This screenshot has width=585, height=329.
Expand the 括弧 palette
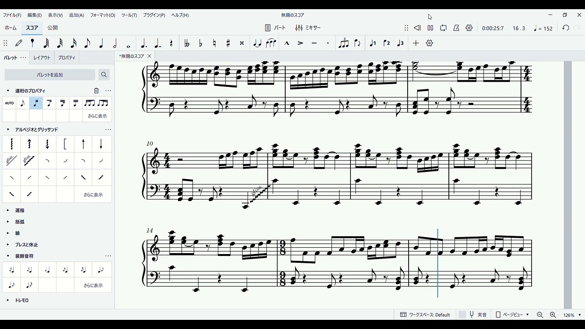tap(8, 222)
